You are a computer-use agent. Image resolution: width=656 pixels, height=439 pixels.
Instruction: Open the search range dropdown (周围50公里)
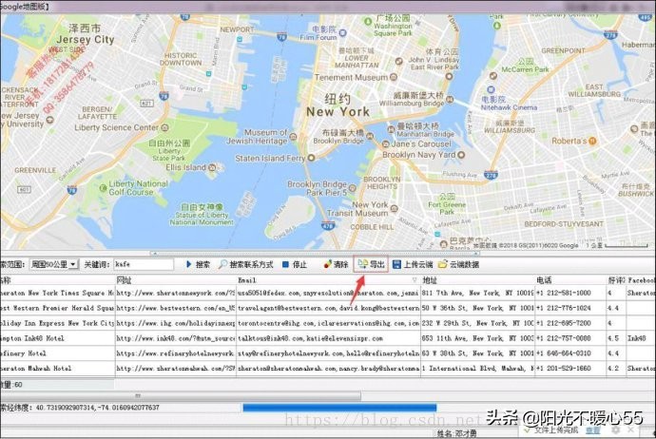pyautogui.click(x=53, y=264)
